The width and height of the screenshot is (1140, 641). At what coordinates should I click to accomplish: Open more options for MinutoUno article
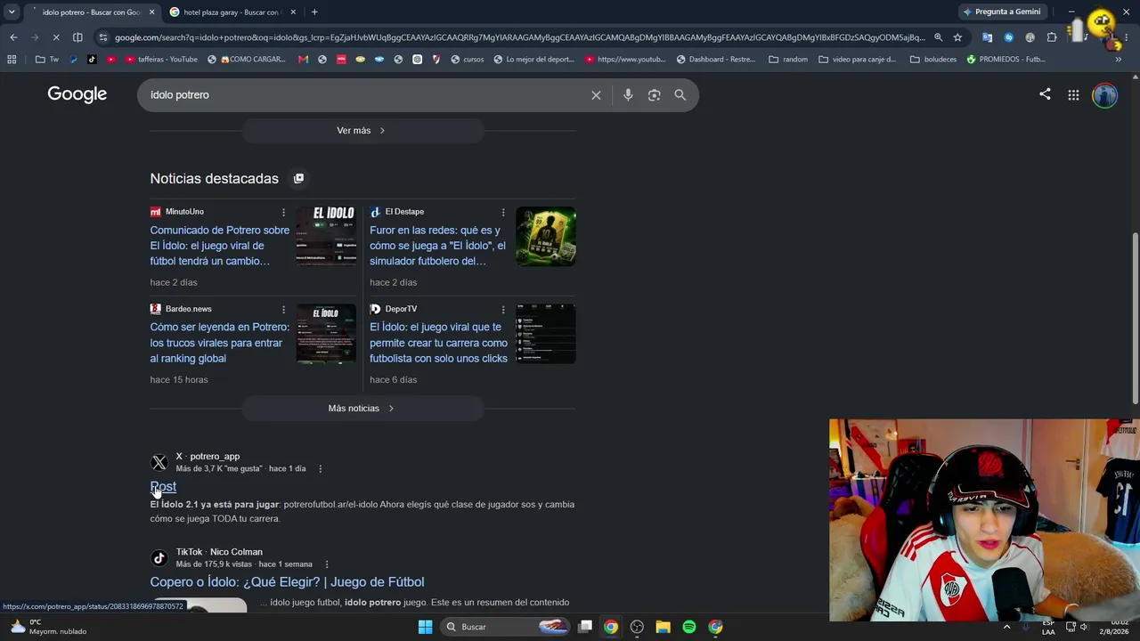coord(284,212)
